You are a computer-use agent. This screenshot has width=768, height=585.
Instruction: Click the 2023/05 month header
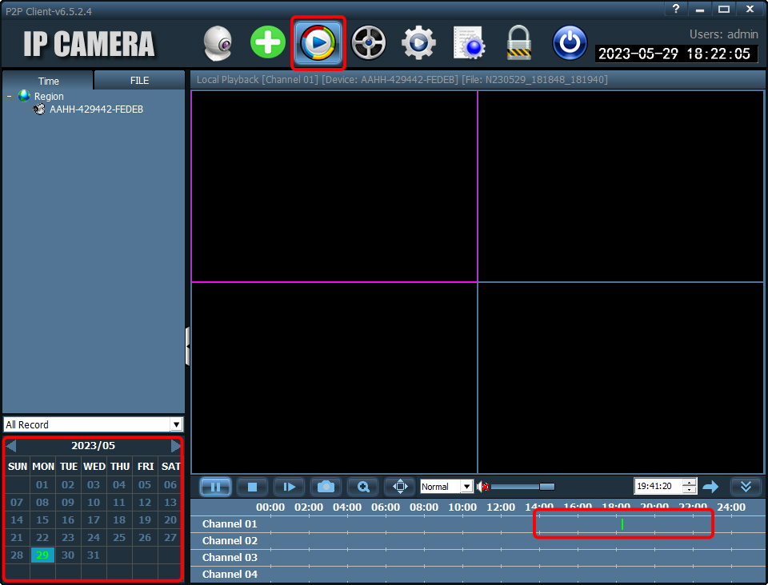(x=93, y=446)
